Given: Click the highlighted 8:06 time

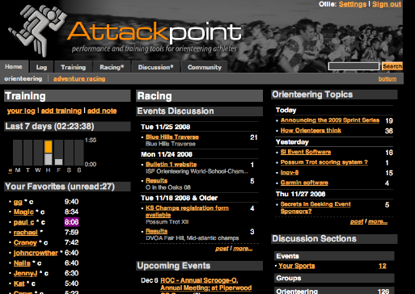Looking at the screenshot, I should click(x=71, y=222).
